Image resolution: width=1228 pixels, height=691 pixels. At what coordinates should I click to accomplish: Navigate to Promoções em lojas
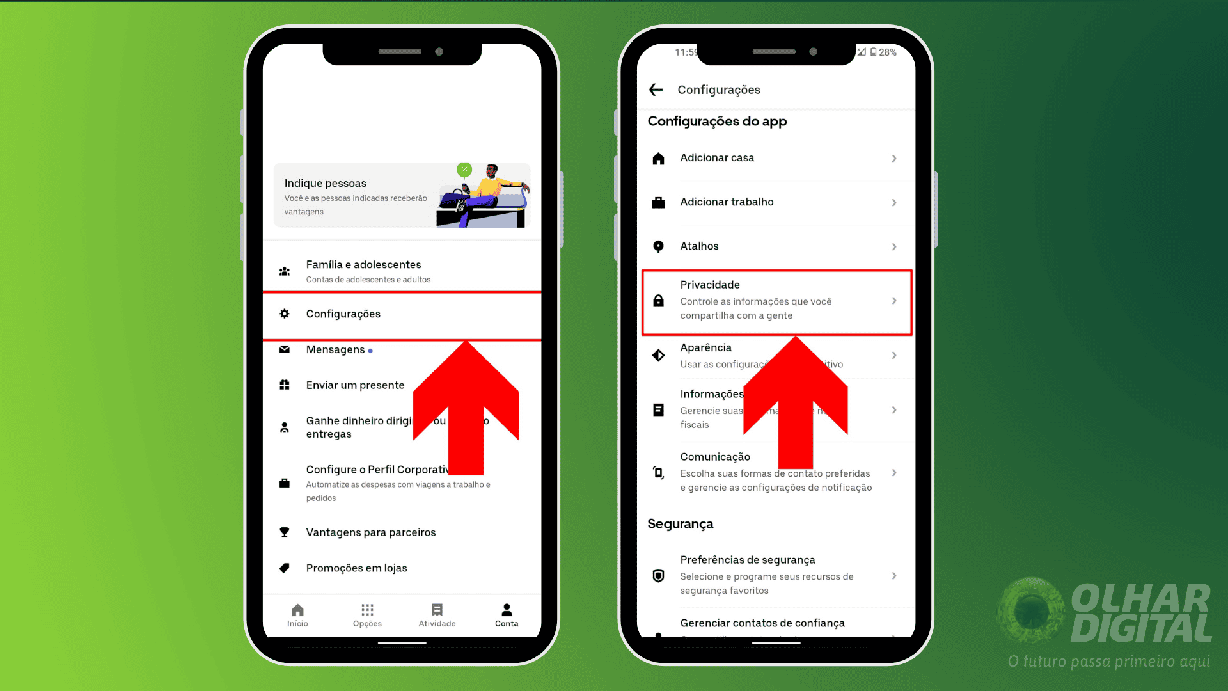coord(357,567)
